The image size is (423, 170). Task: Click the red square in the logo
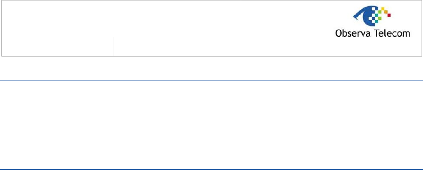point(389,15)
